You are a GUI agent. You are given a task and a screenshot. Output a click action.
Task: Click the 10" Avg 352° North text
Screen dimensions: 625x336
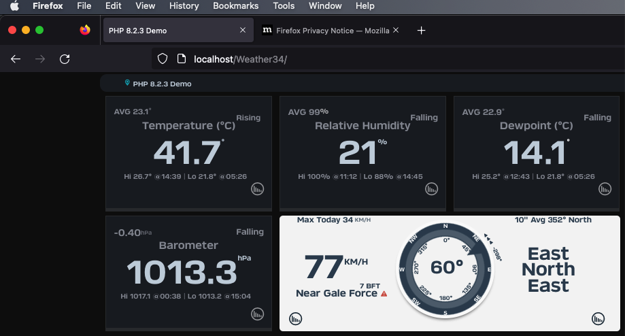coord(553,220)
